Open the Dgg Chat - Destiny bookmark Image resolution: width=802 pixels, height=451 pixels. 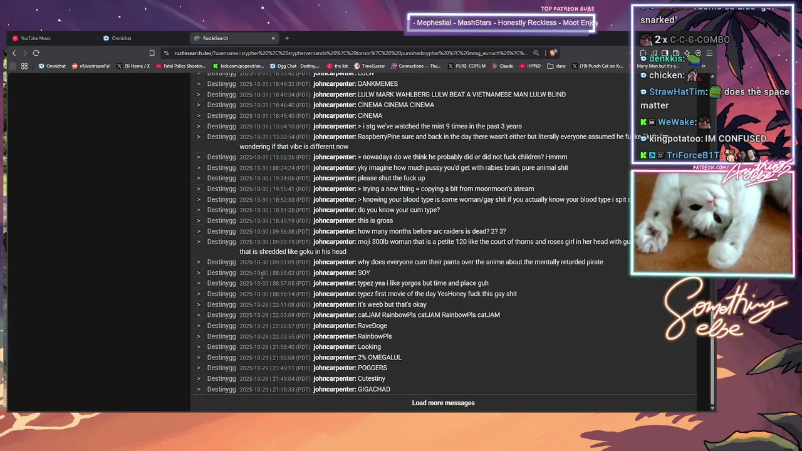point(294,66)
